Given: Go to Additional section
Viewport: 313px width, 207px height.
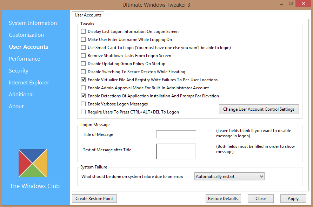Looking at the screenshot, I should point(21,95).
